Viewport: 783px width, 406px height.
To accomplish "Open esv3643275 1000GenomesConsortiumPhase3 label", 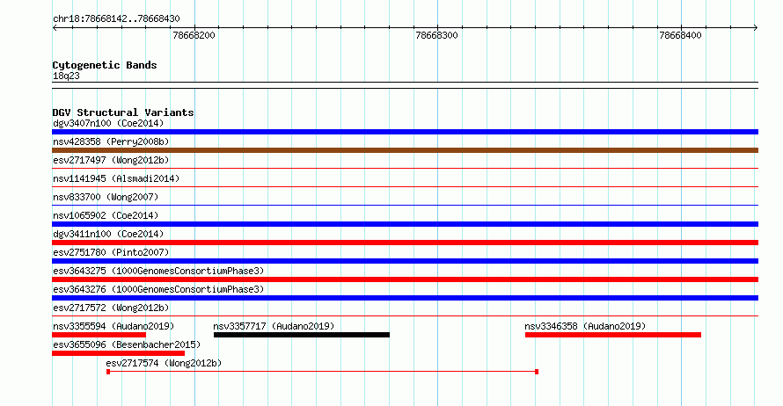I will pyautogui.click(x=158, y=271).
